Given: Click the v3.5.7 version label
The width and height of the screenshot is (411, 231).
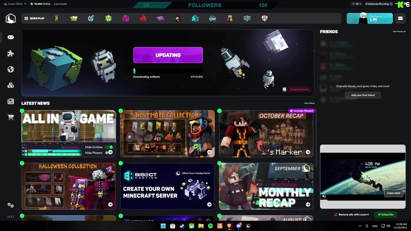Looking at the screenshot, I should point(11,217).
